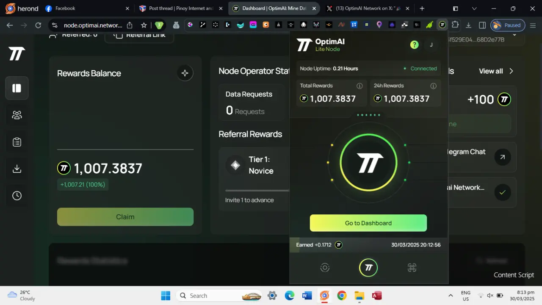Screen dimensions: 542x305
Task: Select the center OptimAI home icon in popup footer
Action: coord(368,267)
